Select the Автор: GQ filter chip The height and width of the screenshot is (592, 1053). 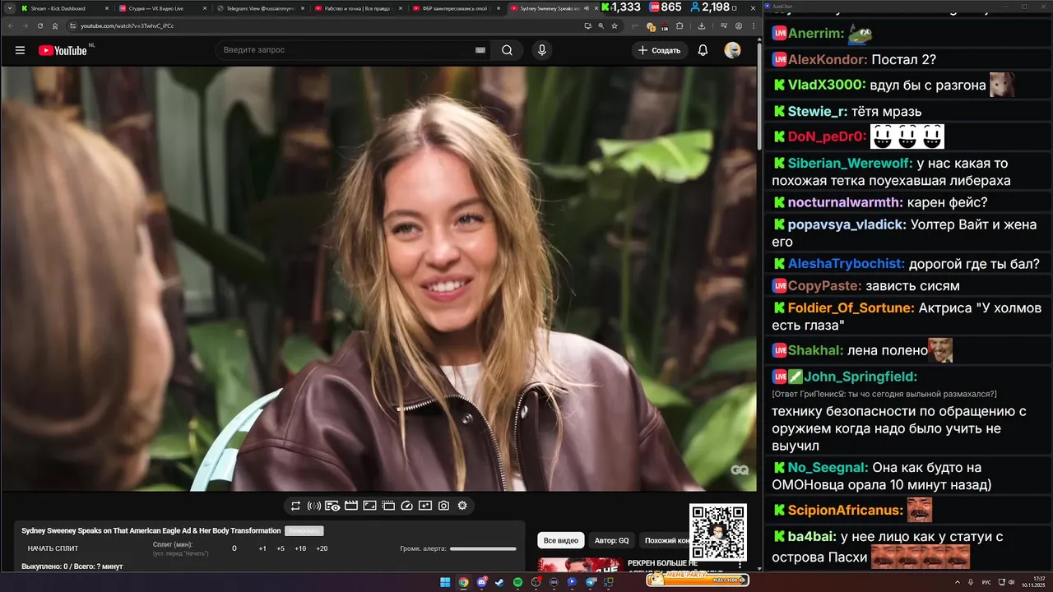(x=611, y=540)
